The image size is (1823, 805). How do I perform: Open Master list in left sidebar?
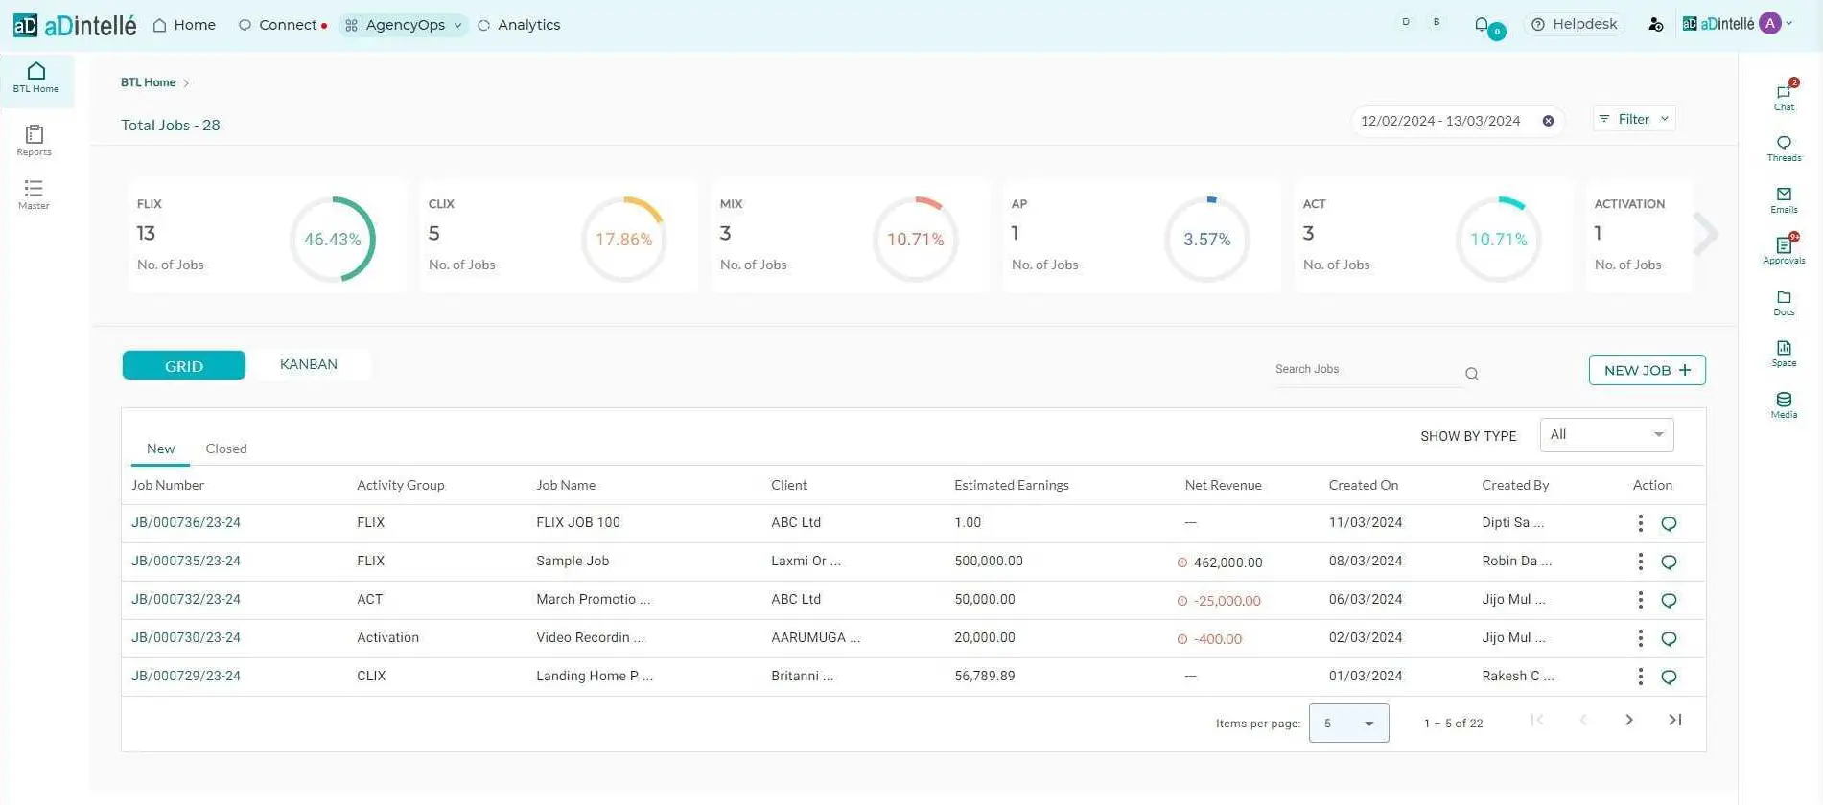pyautogui.click(x=34, y=195)
